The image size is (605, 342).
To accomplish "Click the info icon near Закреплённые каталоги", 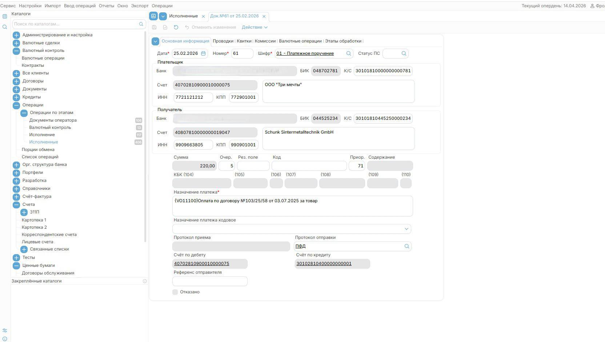I will [145, 281].
